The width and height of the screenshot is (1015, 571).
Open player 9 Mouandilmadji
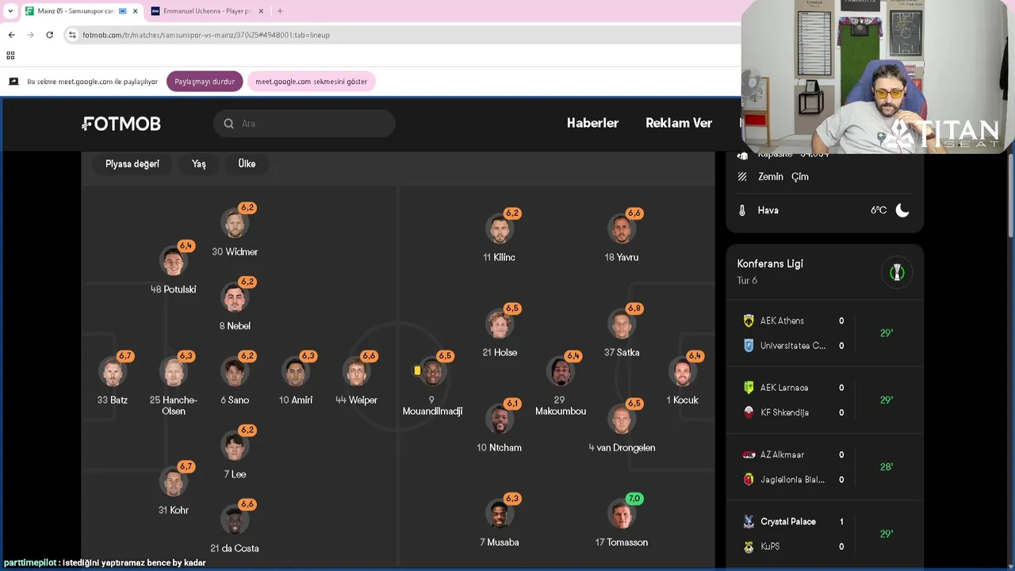[x=432, y=385]
